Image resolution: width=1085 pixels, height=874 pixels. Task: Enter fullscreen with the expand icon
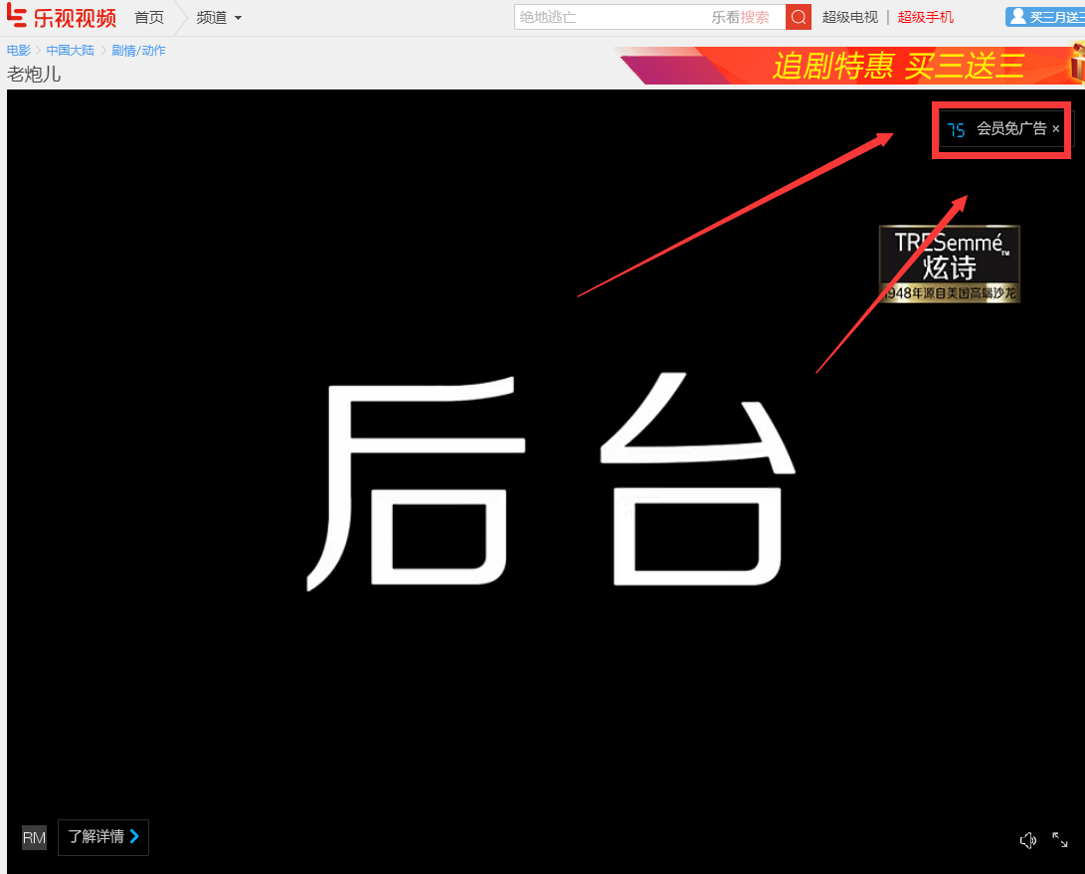[1060, 840]
